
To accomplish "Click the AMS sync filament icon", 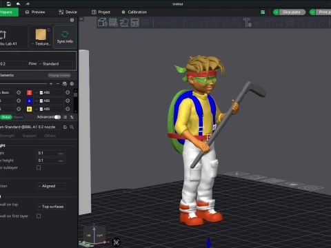I will [65, 84].
